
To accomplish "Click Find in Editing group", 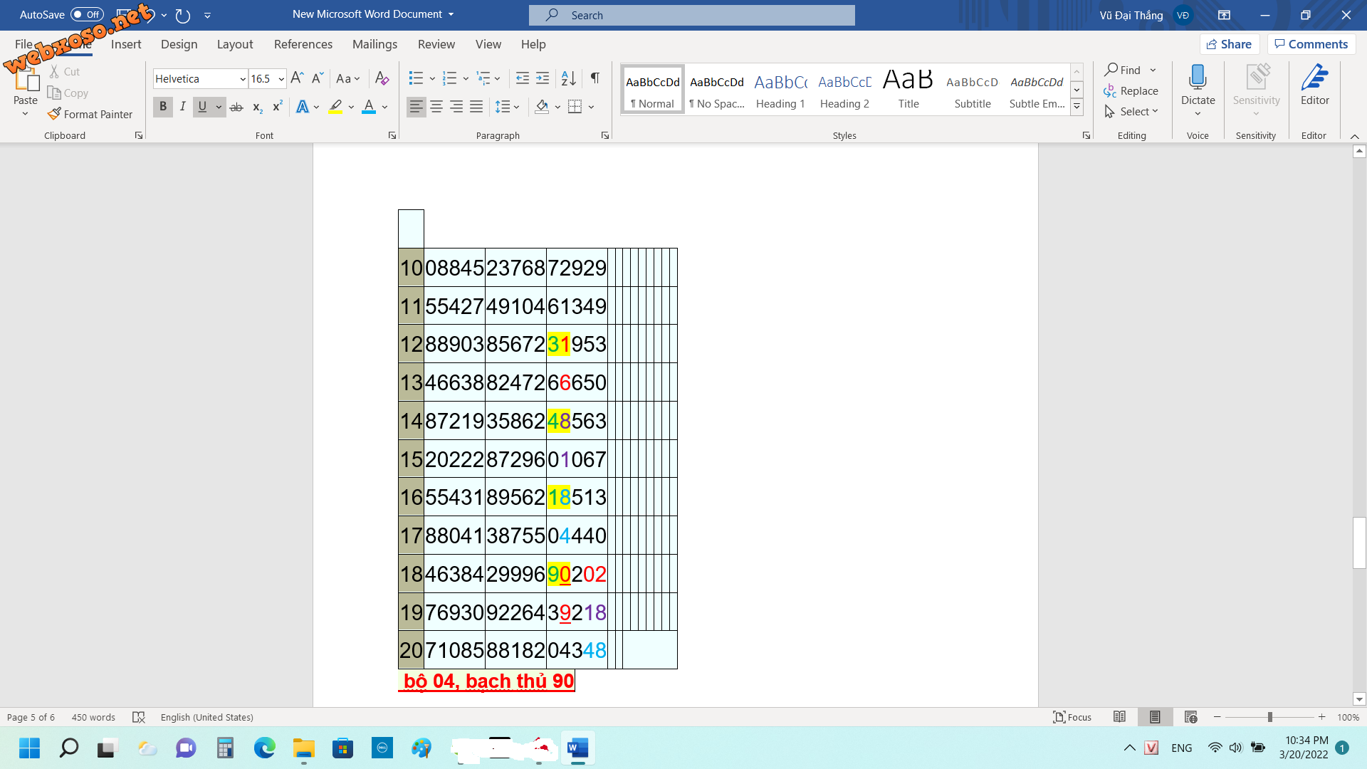I will pyautogui.click(x=1123, y=70).
